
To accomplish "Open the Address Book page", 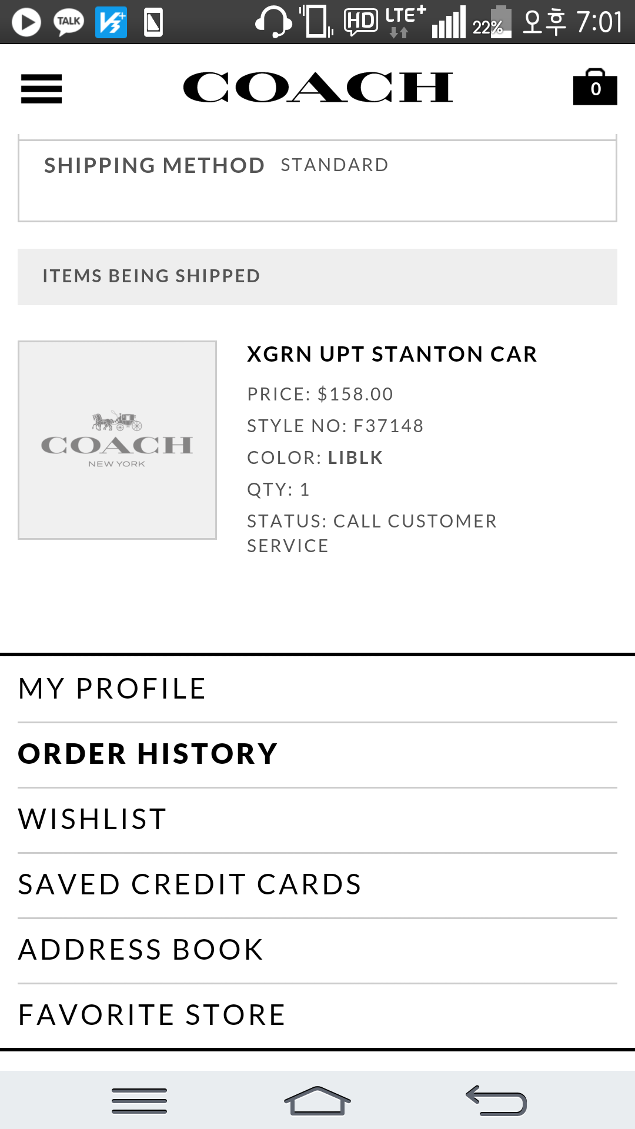I will [x=141, y=950].
